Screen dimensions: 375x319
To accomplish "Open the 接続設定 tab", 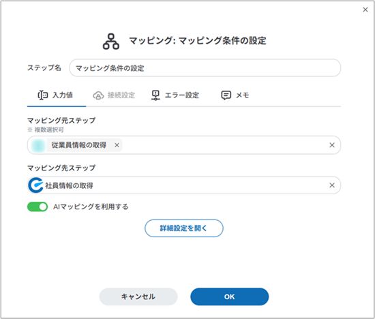I will tap(114, 95).
